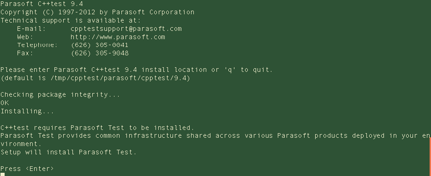This screenshot has width=431, height=176.
Task: Open the http://www.parasoft.com web address
Action: [118, 37]
